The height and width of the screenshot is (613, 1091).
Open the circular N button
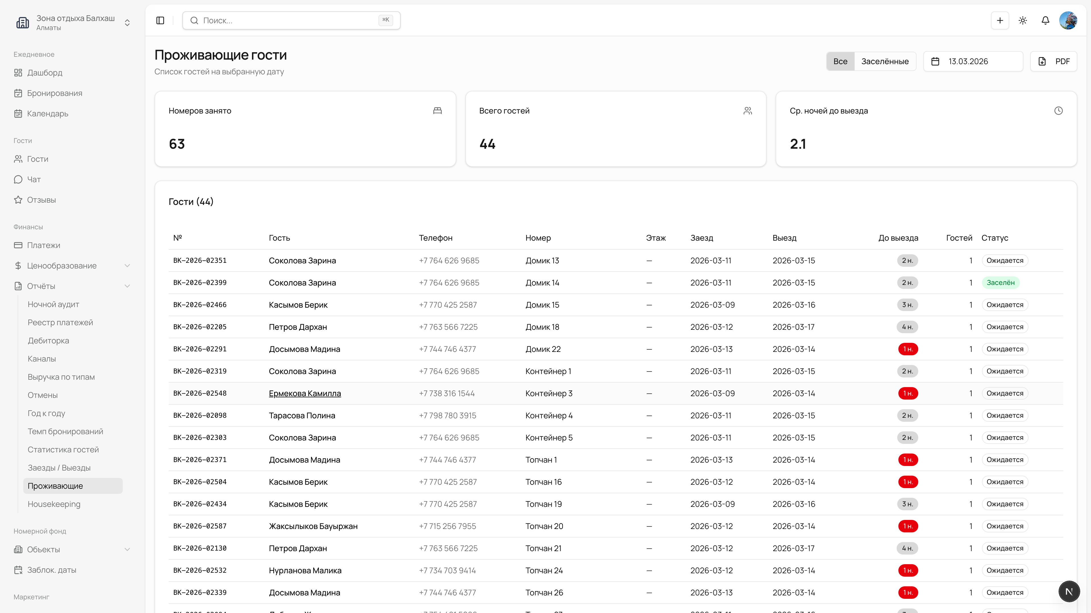coord(1069,591)
